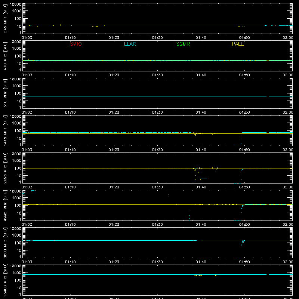Click 01:20 tick under the 4995 MHz plot
The height and width of the screenshot is (299, 299).
pos(114,225)
